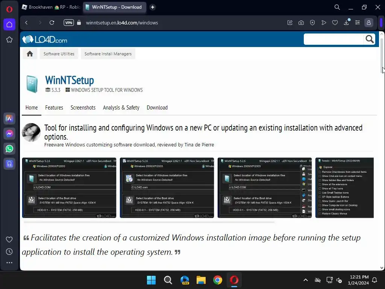Select the Home page tab
This screenshot has width=385, height=289.
coord(32,108)
